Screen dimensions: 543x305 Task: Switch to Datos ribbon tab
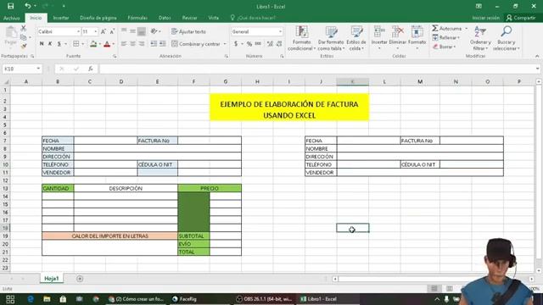pyautogui.click(x=165, y=18)
